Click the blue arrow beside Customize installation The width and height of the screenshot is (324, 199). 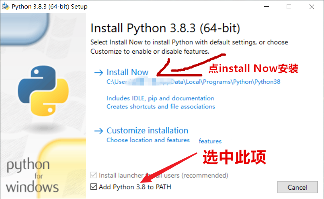coord(99,131)
